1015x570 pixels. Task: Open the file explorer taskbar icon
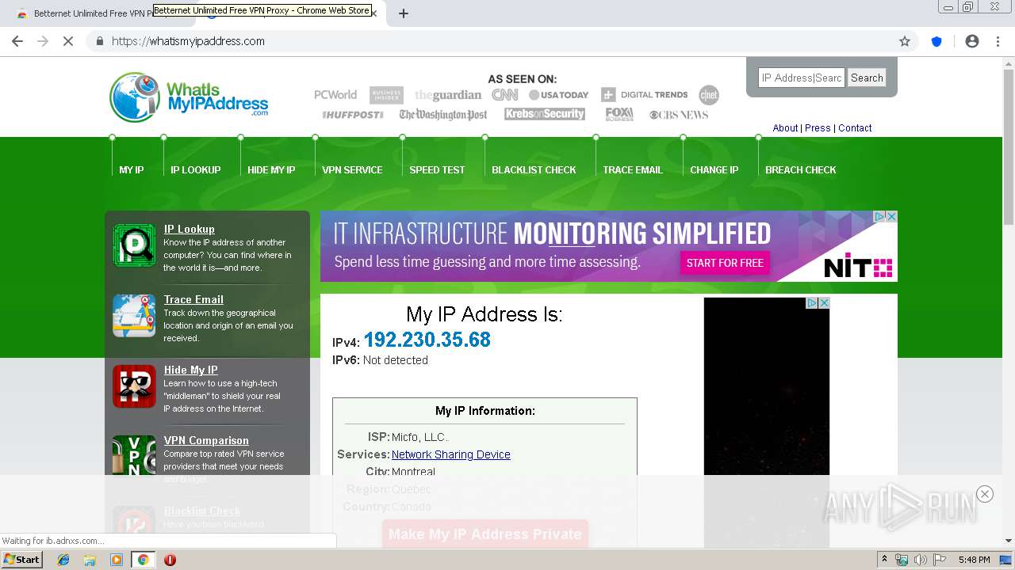tap(90, 560)
